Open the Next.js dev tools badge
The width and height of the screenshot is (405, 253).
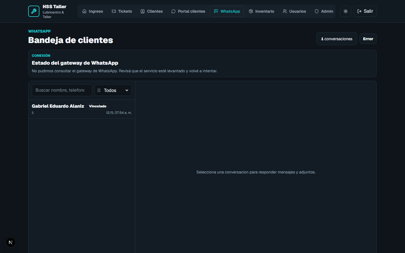(x=11, y=242)
